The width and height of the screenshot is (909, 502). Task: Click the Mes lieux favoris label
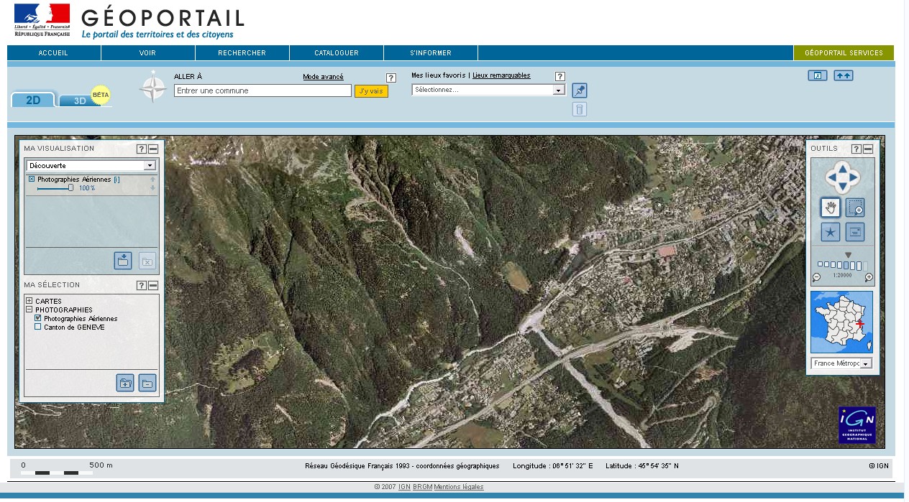point(439,75)
